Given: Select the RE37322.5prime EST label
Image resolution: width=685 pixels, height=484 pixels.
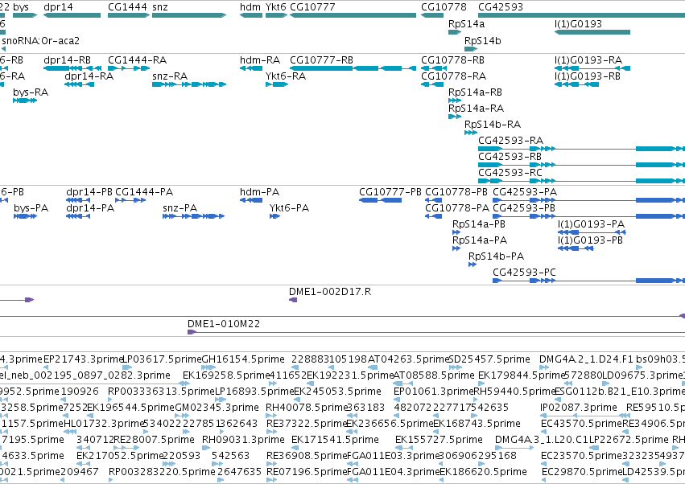Looking at the screenshot, I should pos(307,424).
